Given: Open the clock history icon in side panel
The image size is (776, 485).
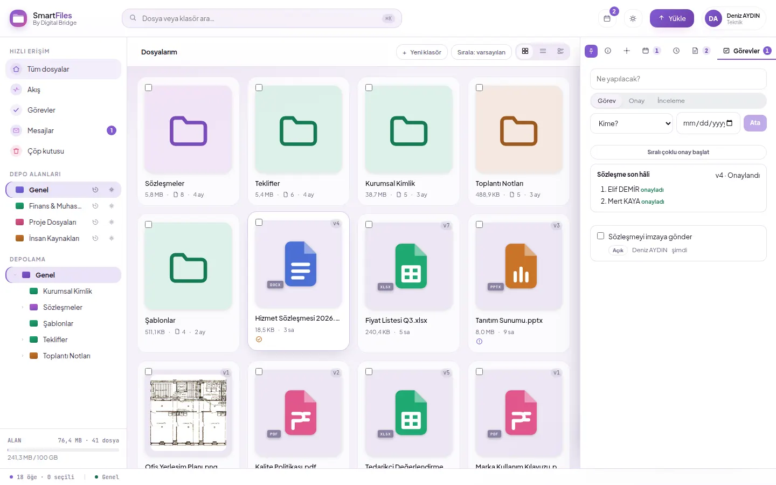Looking at the screenshot, I should 676,51.
